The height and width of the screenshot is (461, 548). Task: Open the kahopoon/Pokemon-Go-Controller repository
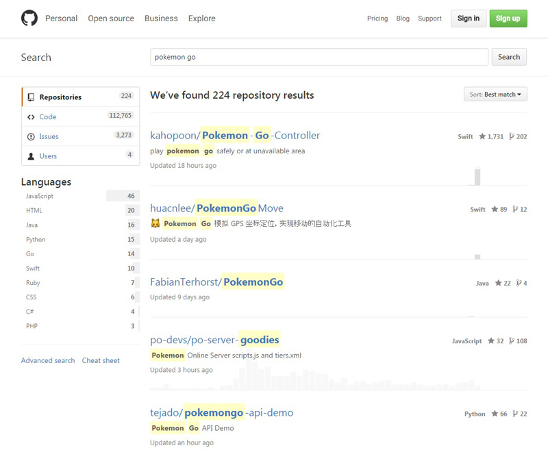(235, 136)
